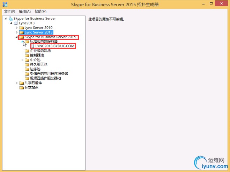Image resolution: width=230 pixels, height=172 pixels.
Task: Close the topology builder window
Action: pos(222,3)
